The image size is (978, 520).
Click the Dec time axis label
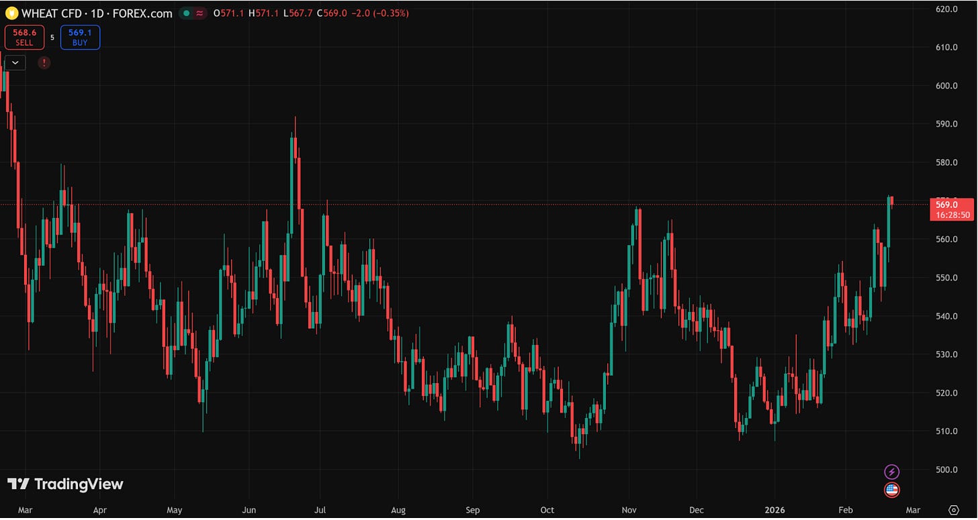(x=697, y=510)
